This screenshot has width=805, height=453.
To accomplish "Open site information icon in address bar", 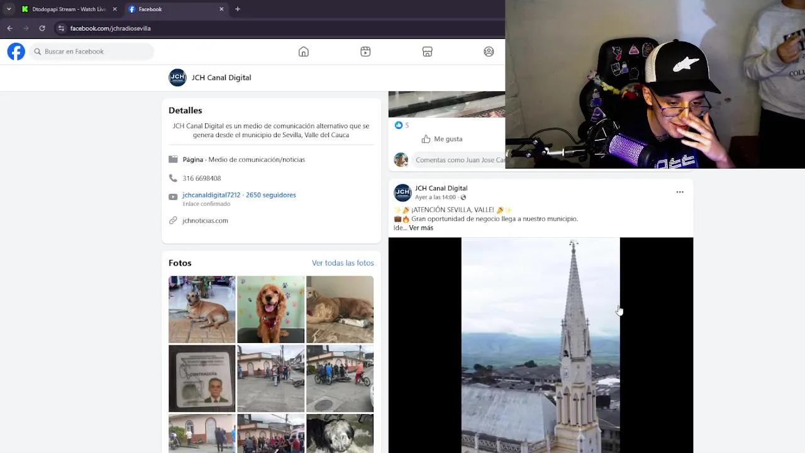I will (x=61, y=28).
